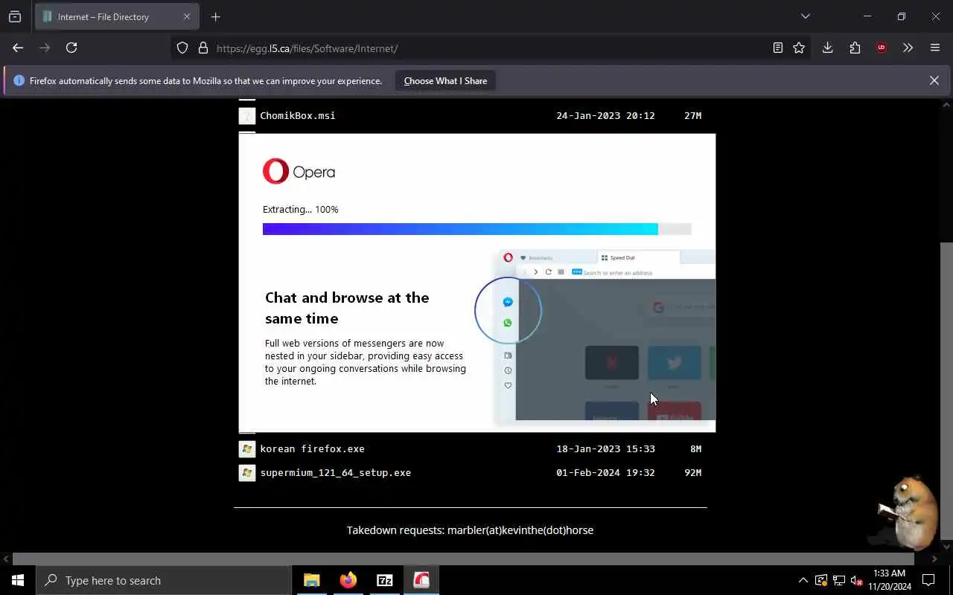Click the supermium_121_64_setup.exe file icon
The width and height of the screenshot is (953, 595).
click(247, 473)
